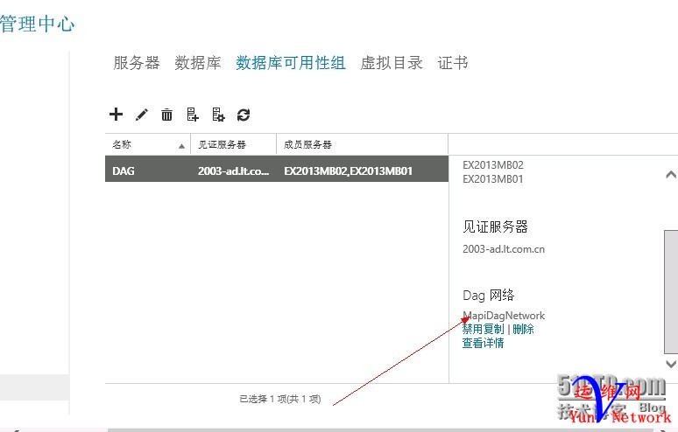Open the 证书 tab

453,63
